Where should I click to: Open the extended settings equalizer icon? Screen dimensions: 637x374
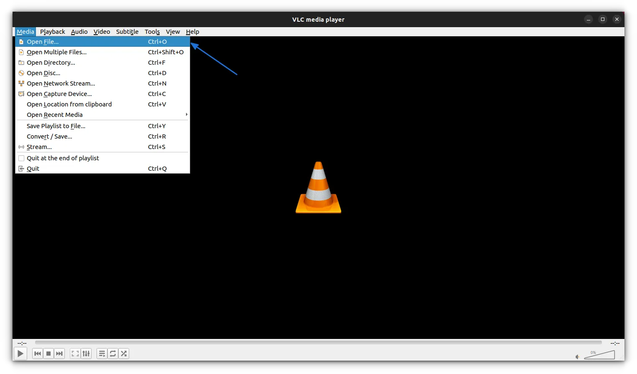[x=86, y=354]
